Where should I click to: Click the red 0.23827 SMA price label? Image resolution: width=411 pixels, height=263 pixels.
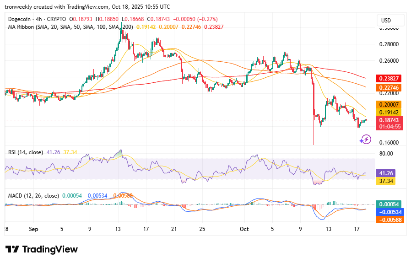(388, 79)
